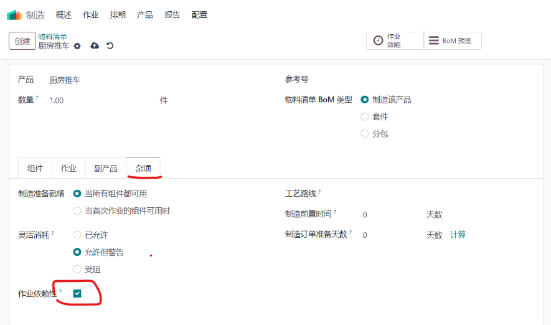Open the BoM 预览 list icon button
The image size is (551, 325).
(453, 40)
